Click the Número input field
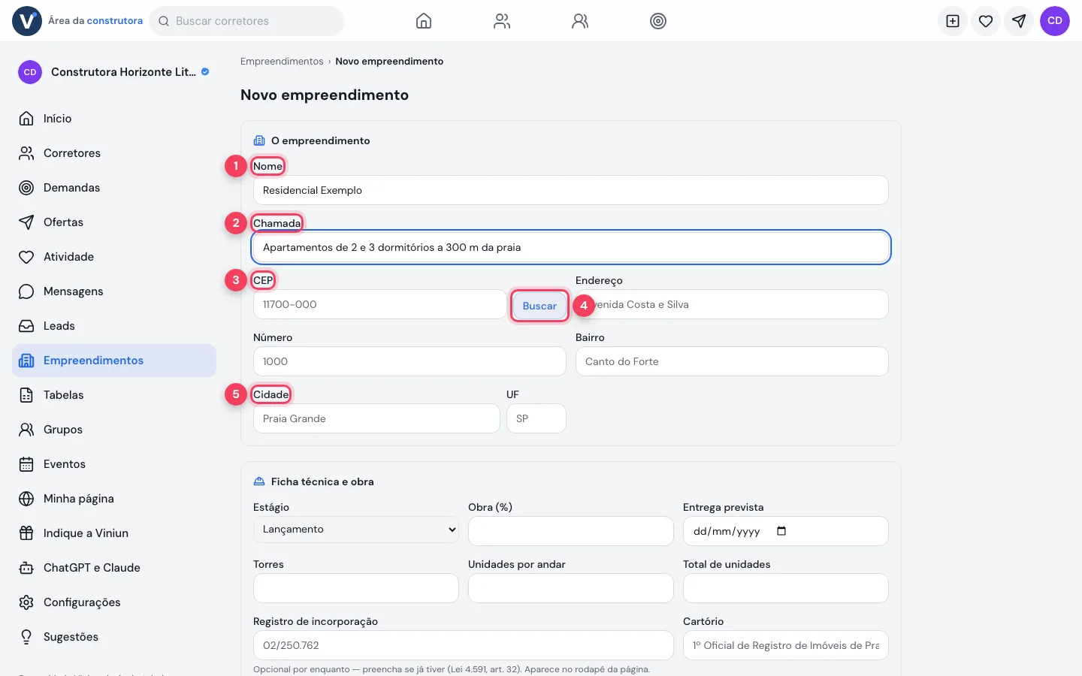 [410, 361]
